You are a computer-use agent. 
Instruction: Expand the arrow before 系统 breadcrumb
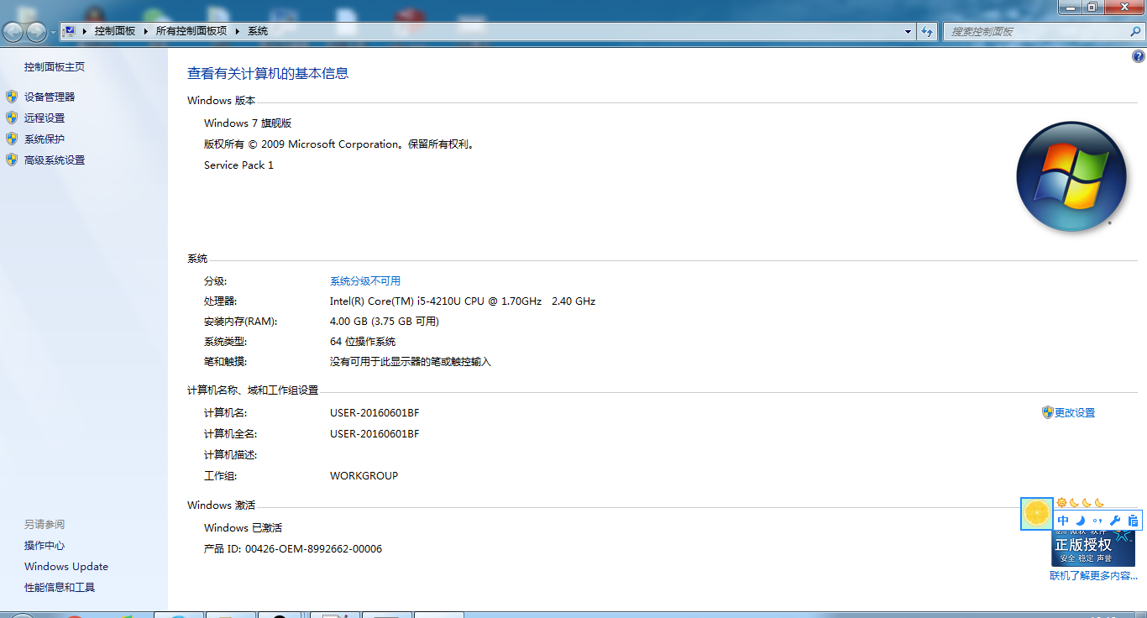(x=238, y=31)
